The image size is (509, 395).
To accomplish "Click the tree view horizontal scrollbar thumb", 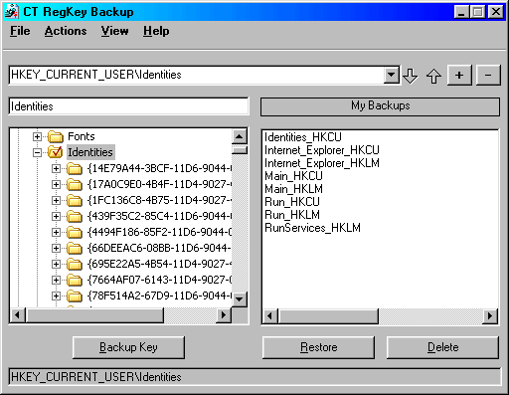I will pos(95,314).
